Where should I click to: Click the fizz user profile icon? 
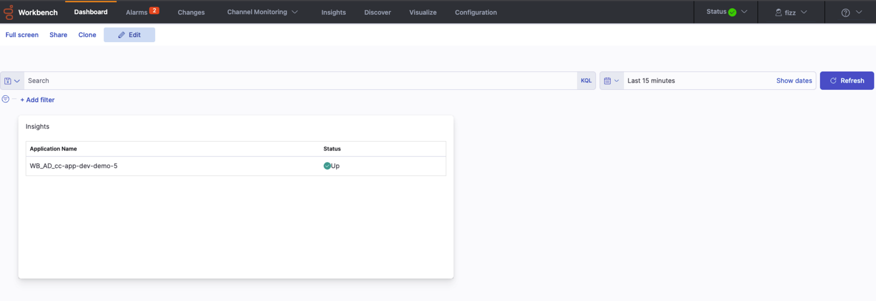778,12
